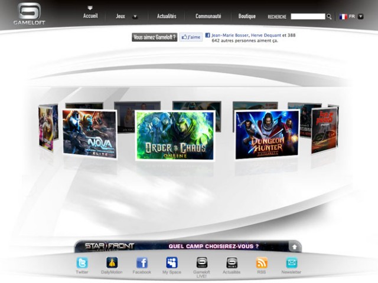The width and height of the screenshot is (378, 283).
Task: Open the My Space icon
Action: click(x=172, y=262)
